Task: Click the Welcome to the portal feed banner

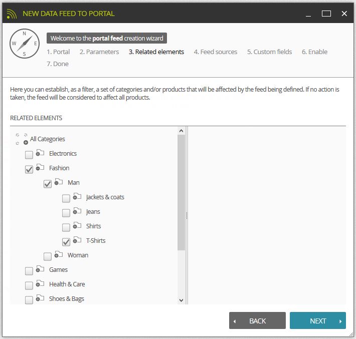Action: point(107,38)
